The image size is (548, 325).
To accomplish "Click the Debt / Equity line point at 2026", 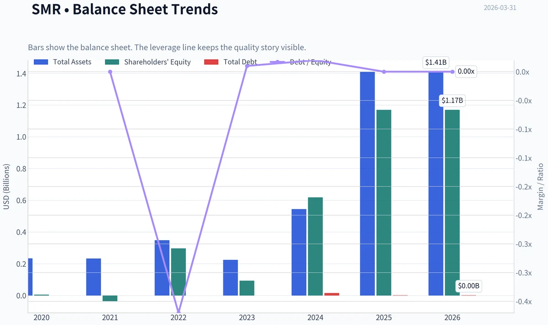I will pos(453,72).
